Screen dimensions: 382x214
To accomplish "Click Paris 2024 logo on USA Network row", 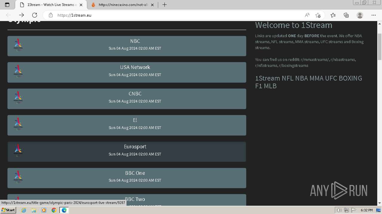I will click(x=18, y=71).
